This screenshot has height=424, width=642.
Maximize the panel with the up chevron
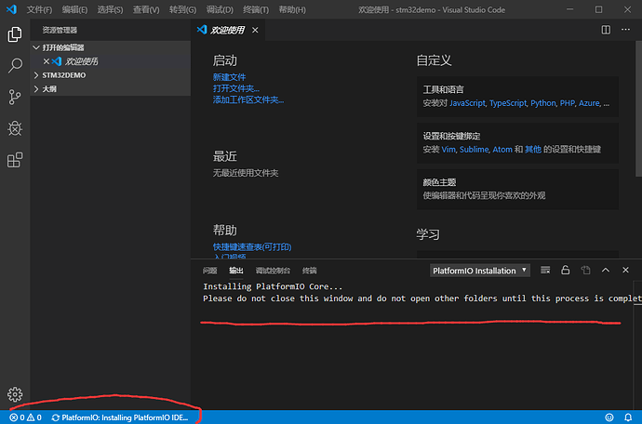606,271
